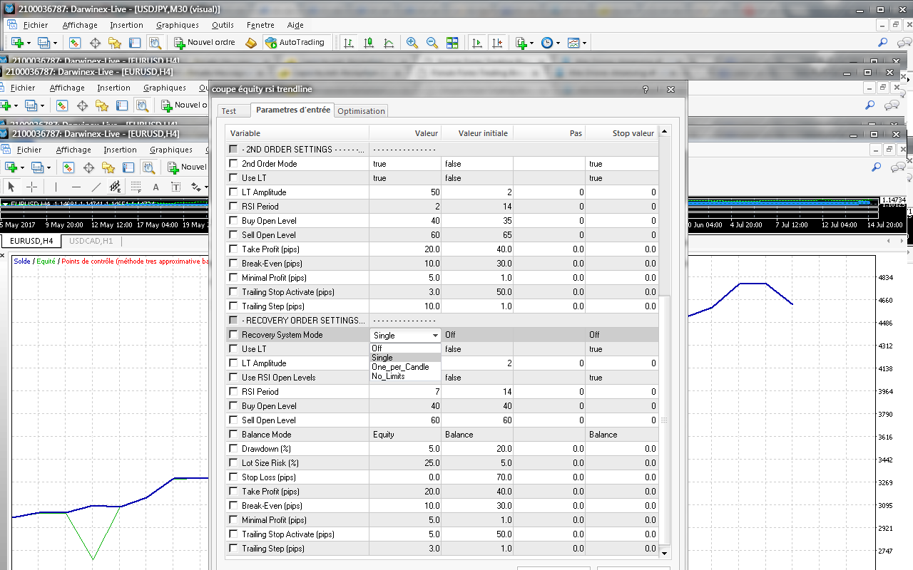
Task: Click the Zoom Out magnifier icon
Action: point(432,43)
